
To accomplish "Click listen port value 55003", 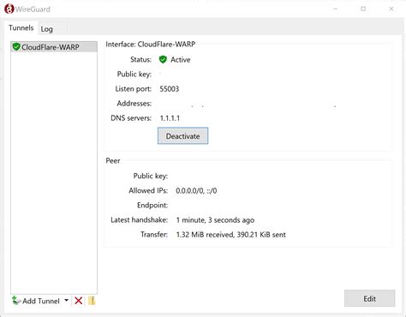I will 170,89.
